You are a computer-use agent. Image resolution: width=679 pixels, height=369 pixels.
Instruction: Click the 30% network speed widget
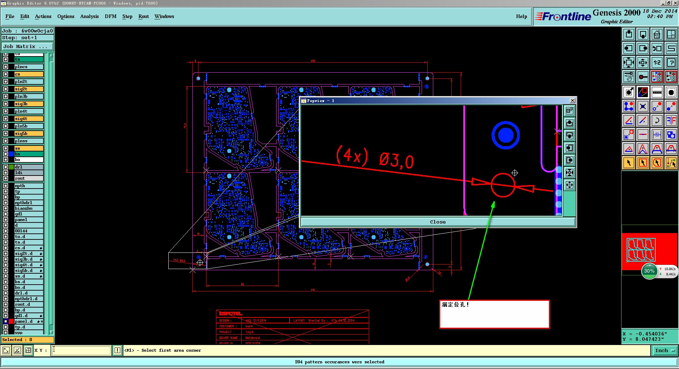[x=649, y=271]
